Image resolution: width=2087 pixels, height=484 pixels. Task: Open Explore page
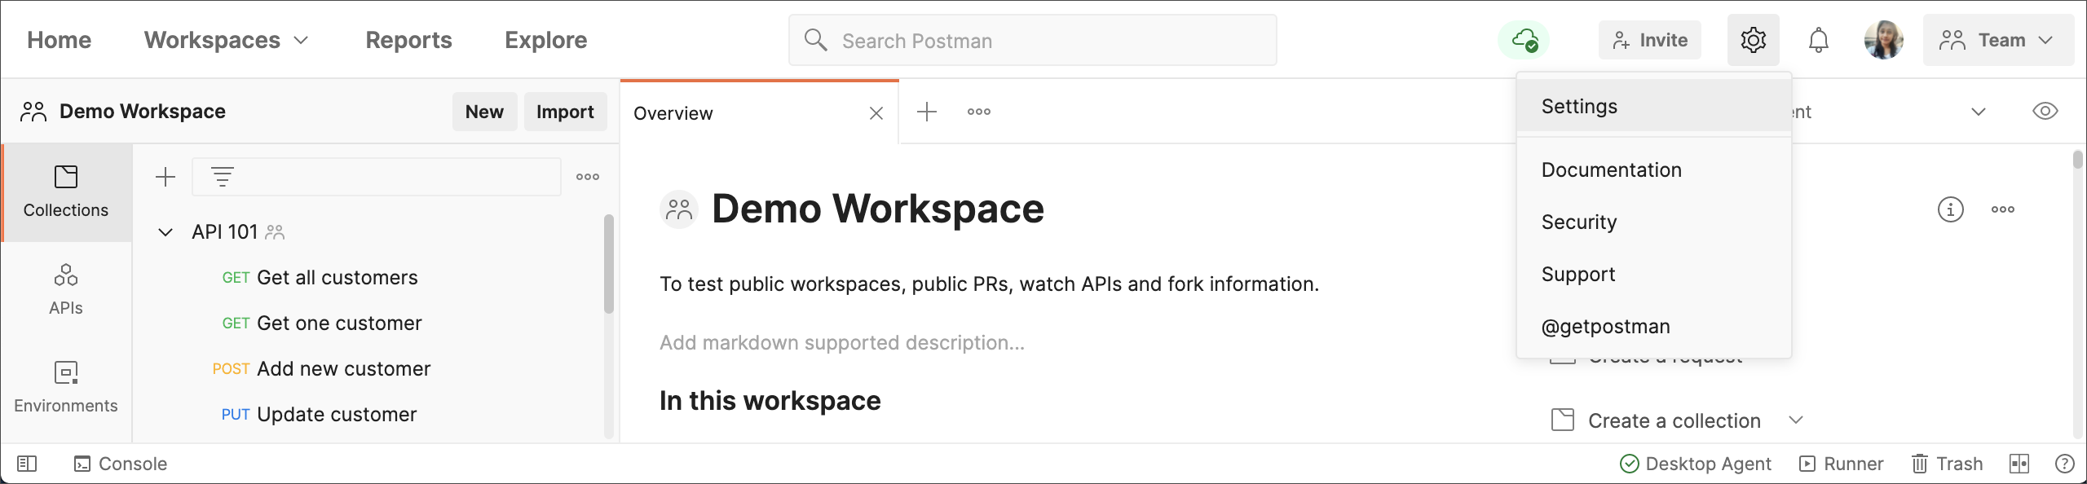(x=545, y=40)
